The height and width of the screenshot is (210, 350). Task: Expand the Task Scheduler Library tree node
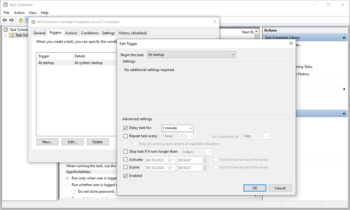click(x=5, y=36)
